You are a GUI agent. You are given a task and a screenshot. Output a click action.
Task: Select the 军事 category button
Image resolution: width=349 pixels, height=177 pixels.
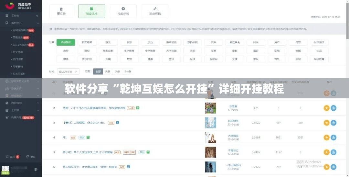[x=214, y=51]
